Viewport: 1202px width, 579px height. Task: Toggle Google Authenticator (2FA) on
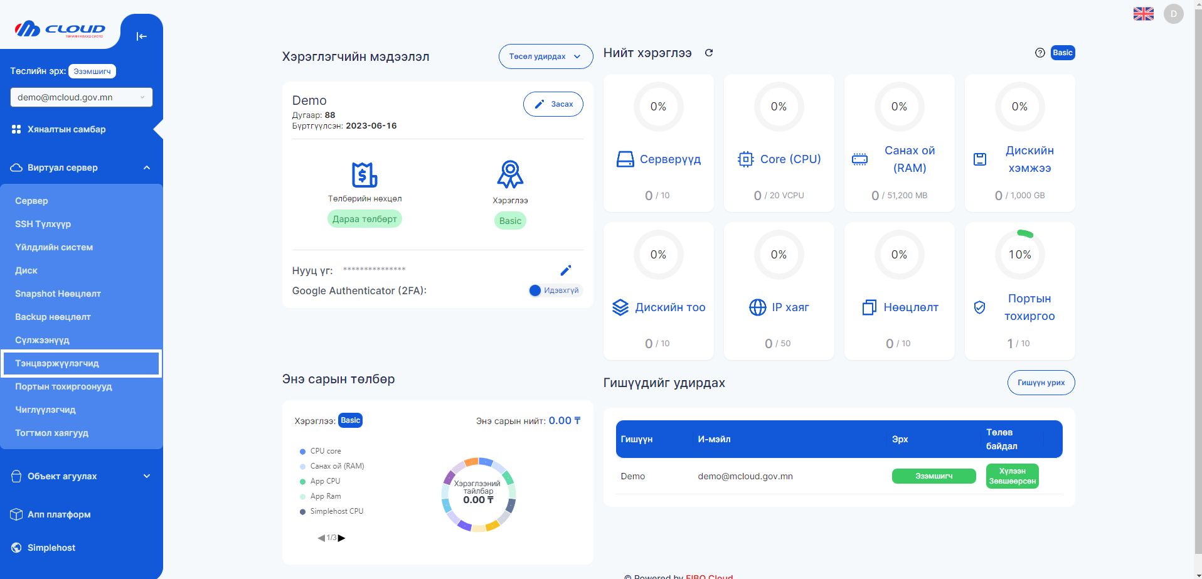[x=535, y=290]
